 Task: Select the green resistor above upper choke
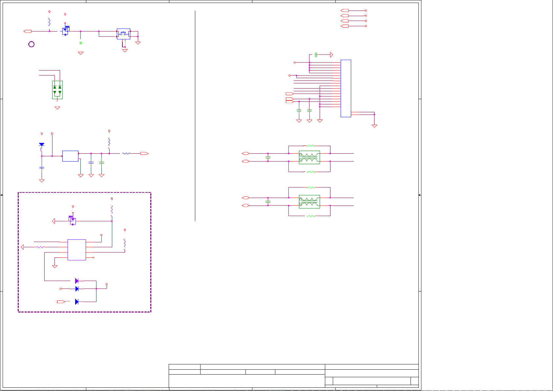(310, 146)
